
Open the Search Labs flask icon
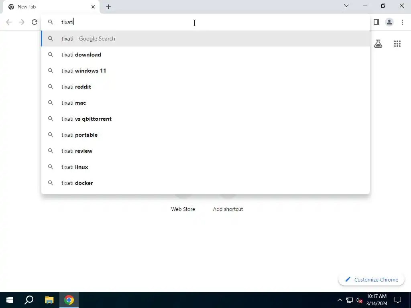pos(378,44)
